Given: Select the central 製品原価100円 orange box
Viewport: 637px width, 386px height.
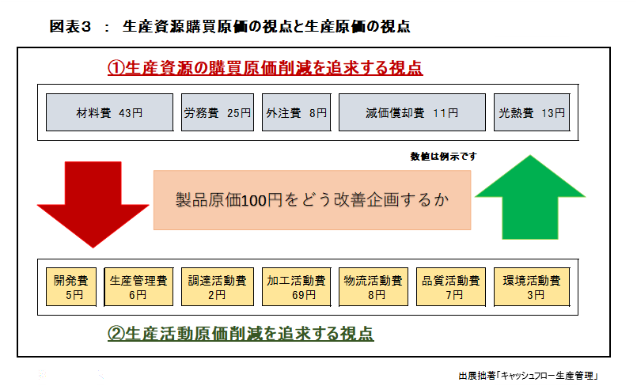Looking at the screenshot, I should pyautogui.click(x=312, y=200).
